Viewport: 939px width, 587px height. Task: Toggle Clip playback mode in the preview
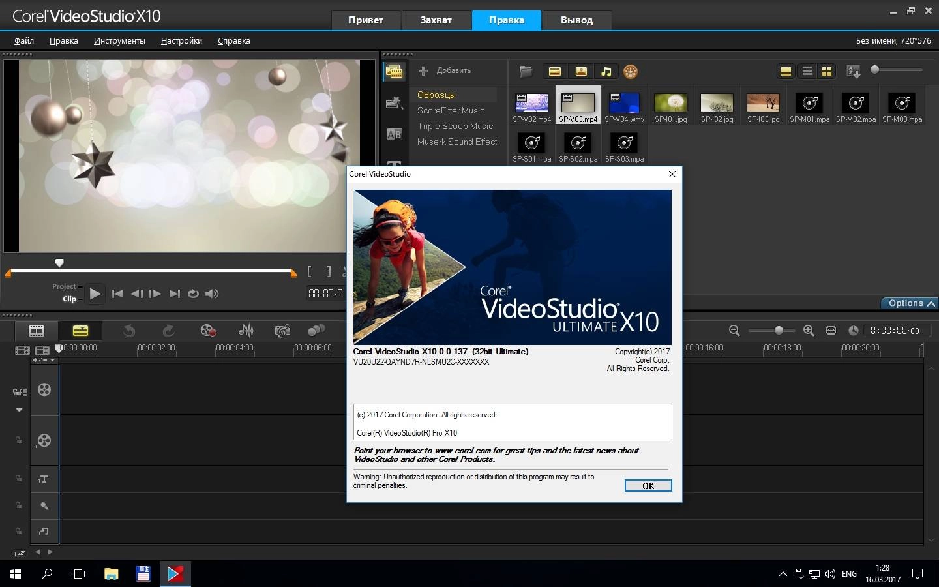click(68, 299)
